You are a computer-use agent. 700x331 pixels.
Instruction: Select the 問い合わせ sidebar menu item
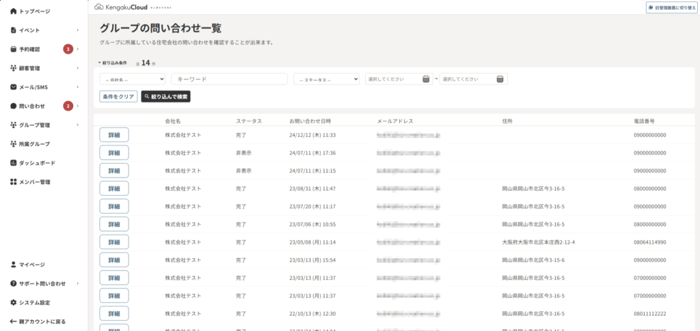coord(31,106)
